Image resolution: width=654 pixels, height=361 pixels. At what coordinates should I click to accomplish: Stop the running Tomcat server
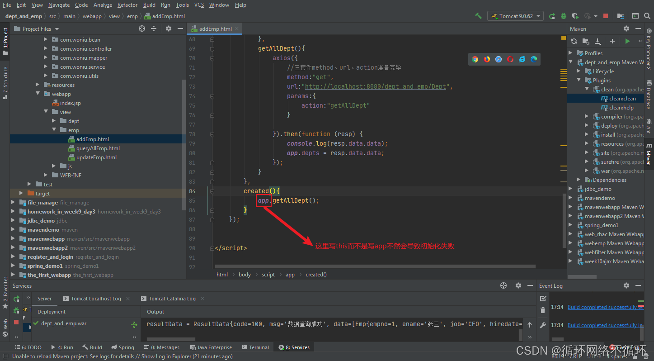(606, 15)
